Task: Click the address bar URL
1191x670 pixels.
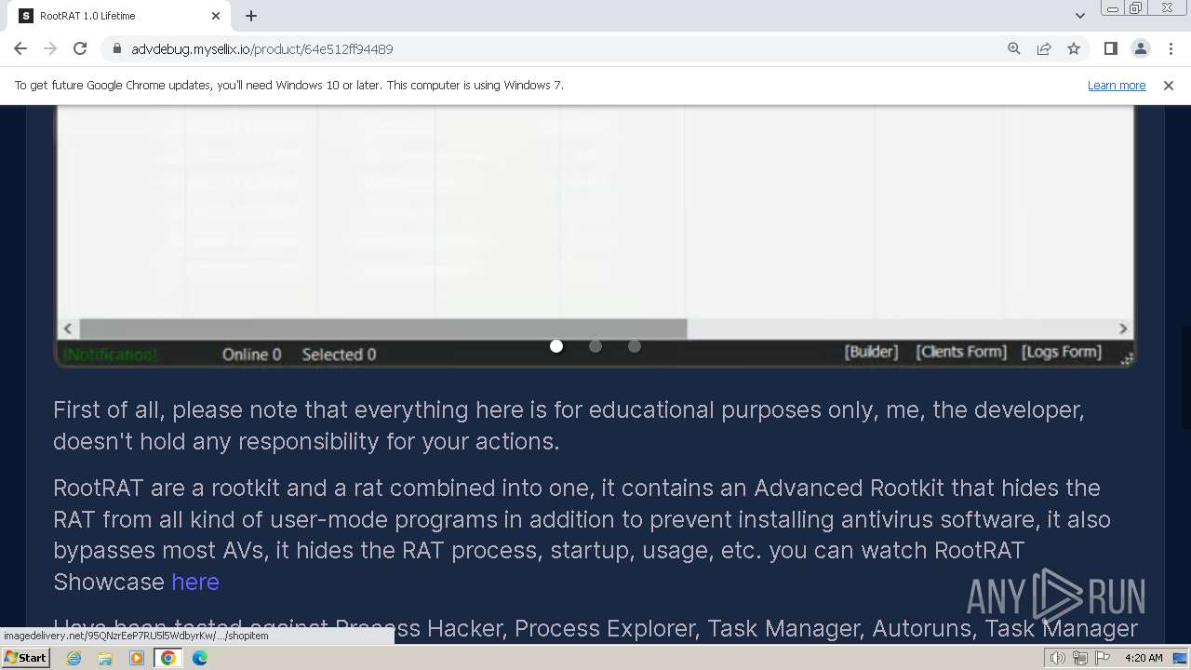Action: pos(261,48)
